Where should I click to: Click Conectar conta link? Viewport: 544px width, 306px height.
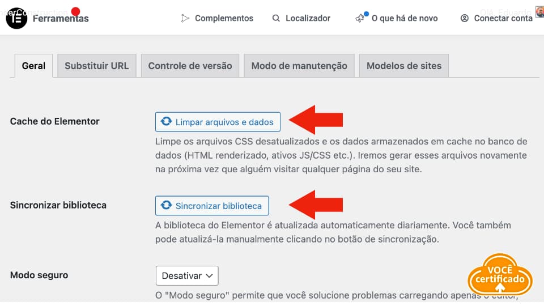pos(496,18)
